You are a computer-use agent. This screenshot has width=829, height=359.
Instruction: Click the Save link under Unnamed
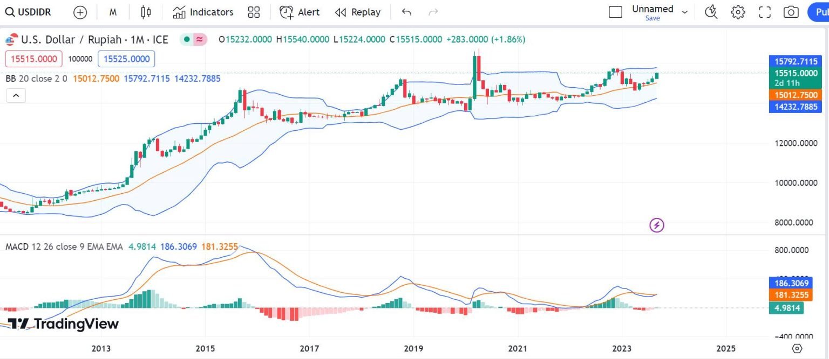[653, 18]
